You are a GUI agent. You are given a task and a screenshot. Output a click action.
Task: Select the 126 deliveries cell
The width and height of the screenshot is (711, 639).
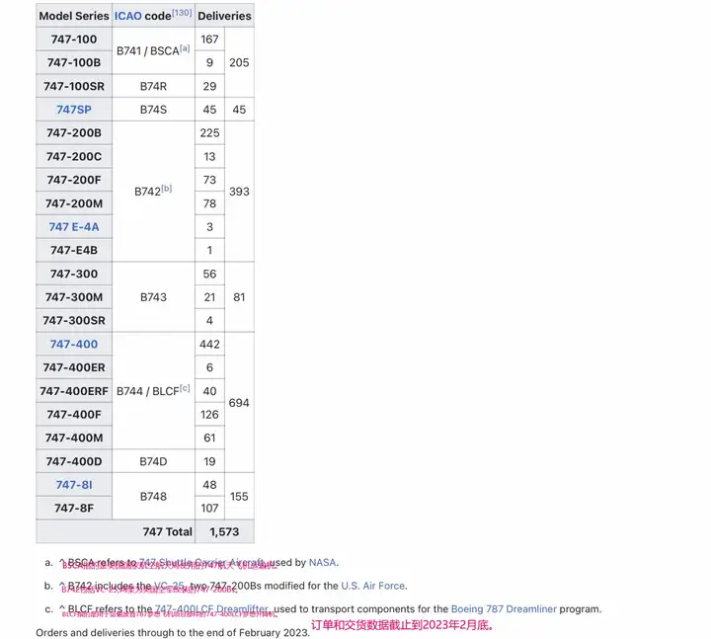click(x=209, y=415)
